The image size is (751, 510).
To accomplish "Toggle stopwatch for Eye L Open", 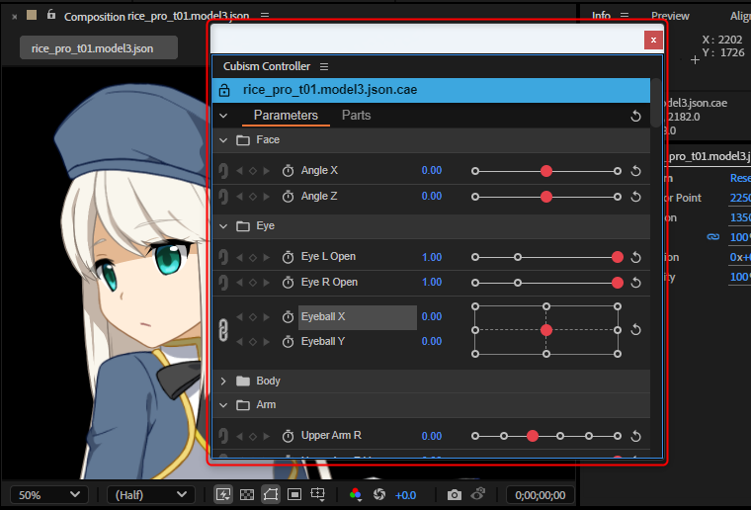I will pos(288,257).
